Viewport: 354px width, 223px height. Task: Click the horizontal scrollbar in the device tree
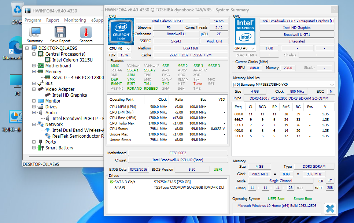click(x=66, y=156)
